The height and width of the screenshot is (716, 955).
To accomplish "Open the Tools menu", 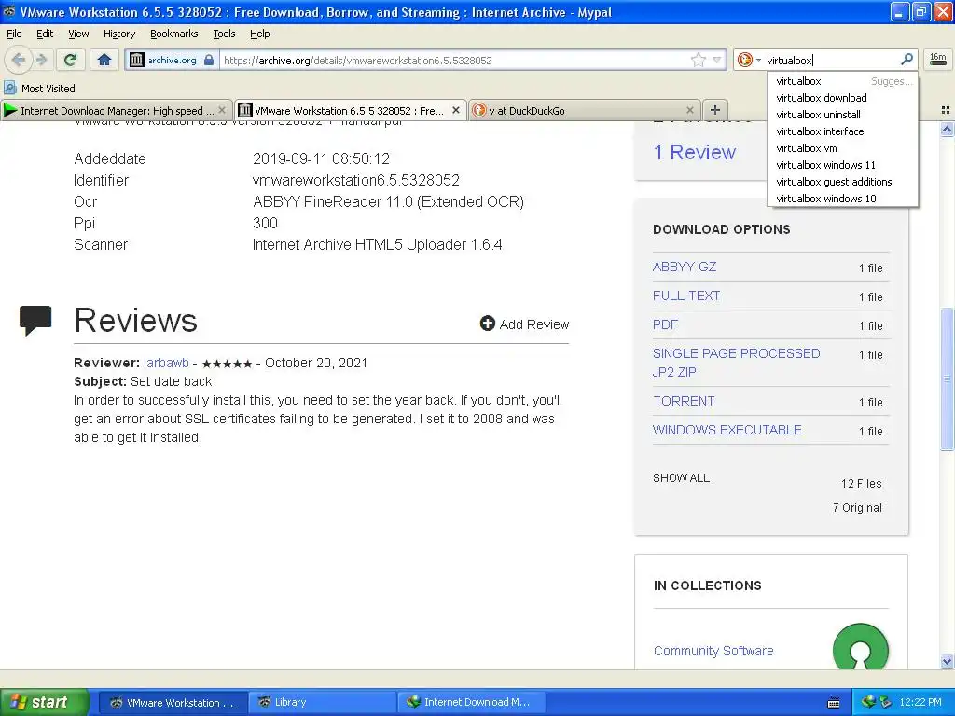I will tap(224, 34).
